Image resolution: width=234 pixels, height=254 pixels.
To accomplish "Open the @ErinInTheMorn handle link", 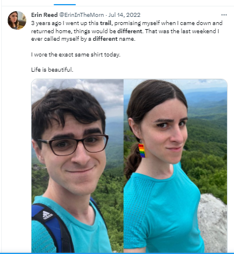I will coord(81,15).
